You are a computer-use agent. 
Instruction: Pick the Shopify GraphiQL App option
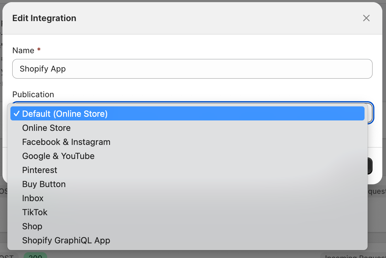[x=66, y=240]
